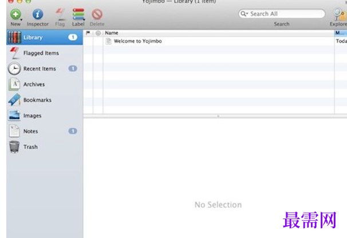Open the search magnifier dropdown
The image size is (347, 238).
[244, 14]
